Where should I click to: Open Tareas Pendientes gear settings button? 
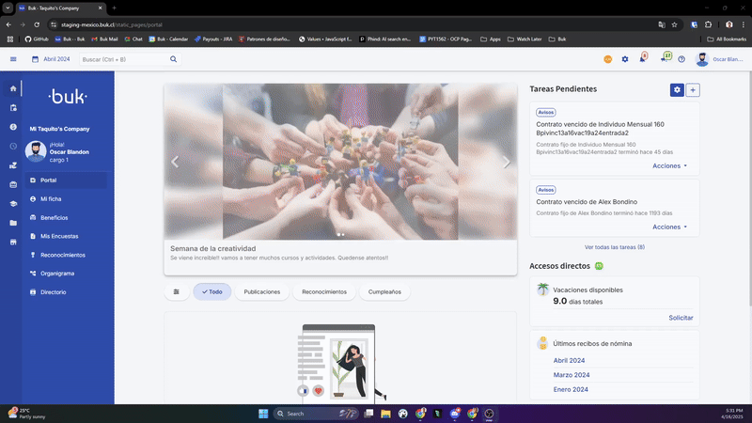point(677,89)
